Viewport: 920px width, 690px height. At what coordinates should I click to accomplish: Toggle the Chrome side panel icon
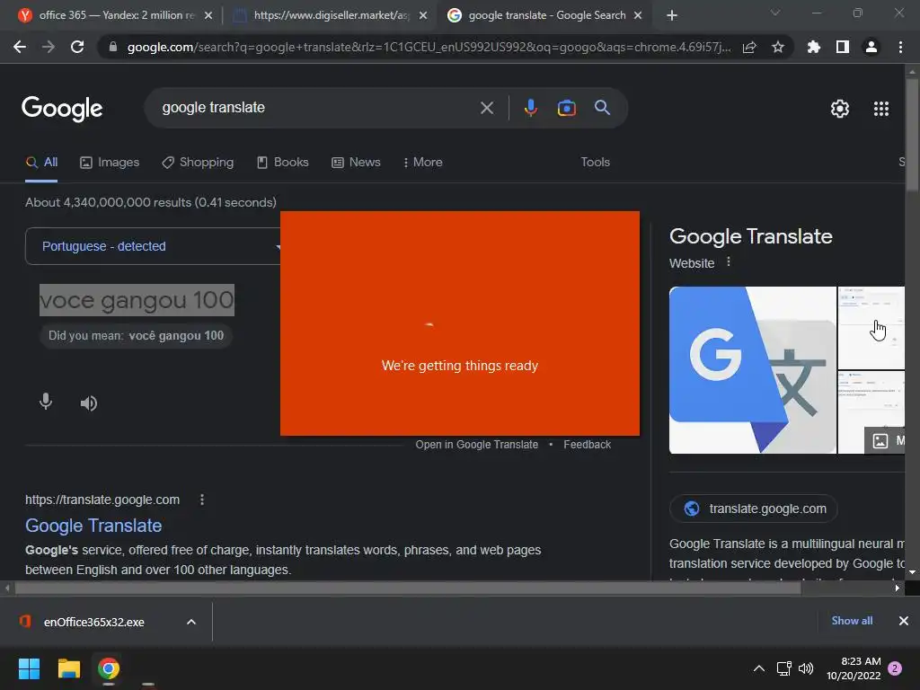[x=842, y=47]
